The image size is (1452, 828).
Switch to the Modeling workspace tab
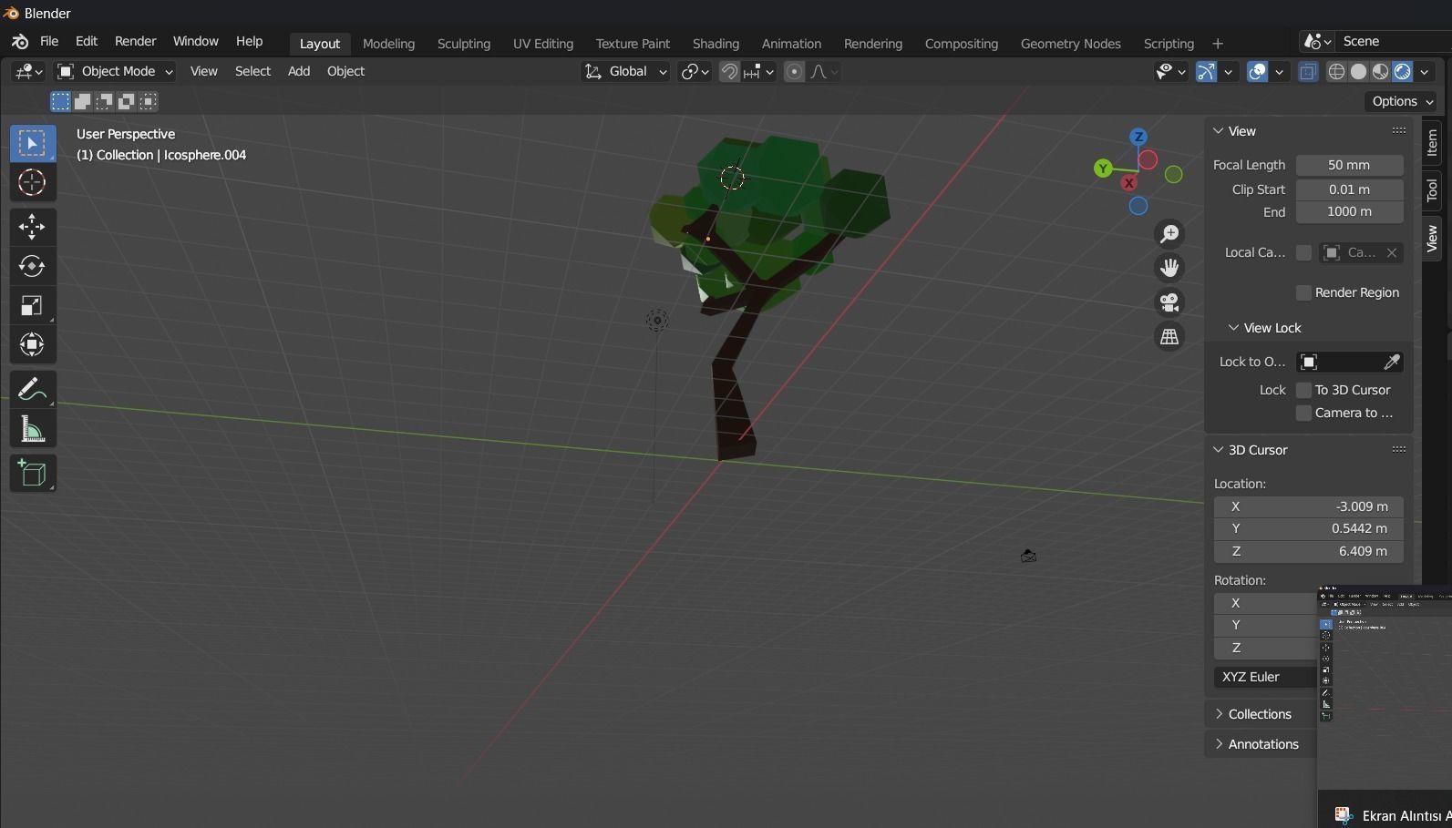coord(388,44)
